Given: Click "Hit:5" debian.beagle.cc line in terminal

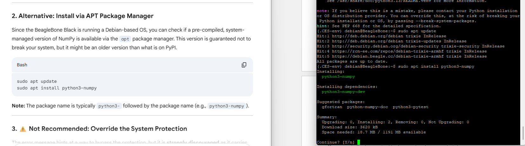Looking at the screenshot, I should [x=402, y=56].
